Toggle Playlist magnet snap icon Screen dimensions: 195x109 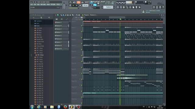click(58, 15)
